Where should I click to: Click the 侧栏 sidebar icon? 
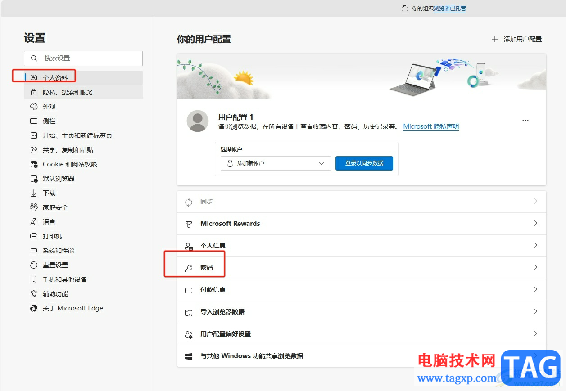34,121
